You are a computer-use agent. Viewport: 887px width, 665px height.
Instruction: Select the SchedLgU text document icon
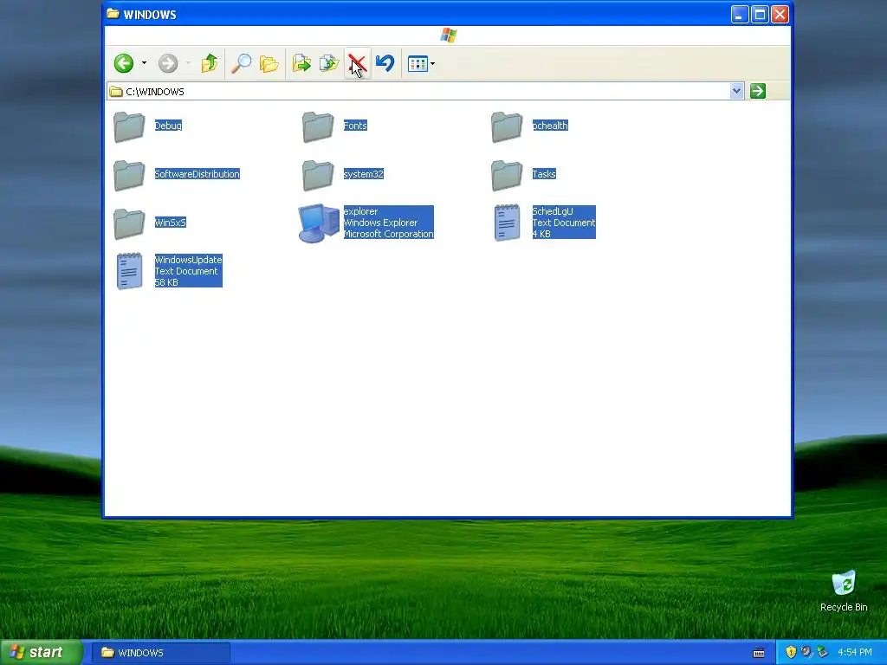coord(507,223)
